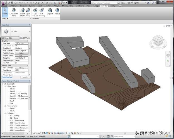Collapse the Floor Plans tree node
The width and height of the screenshot is (174, 139).
point(5,86)
